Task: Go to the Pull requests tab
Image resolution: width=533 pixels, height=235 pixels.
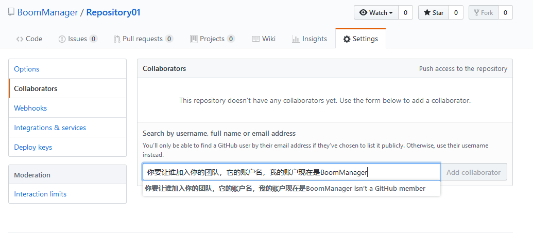Action: pos(144,39)
